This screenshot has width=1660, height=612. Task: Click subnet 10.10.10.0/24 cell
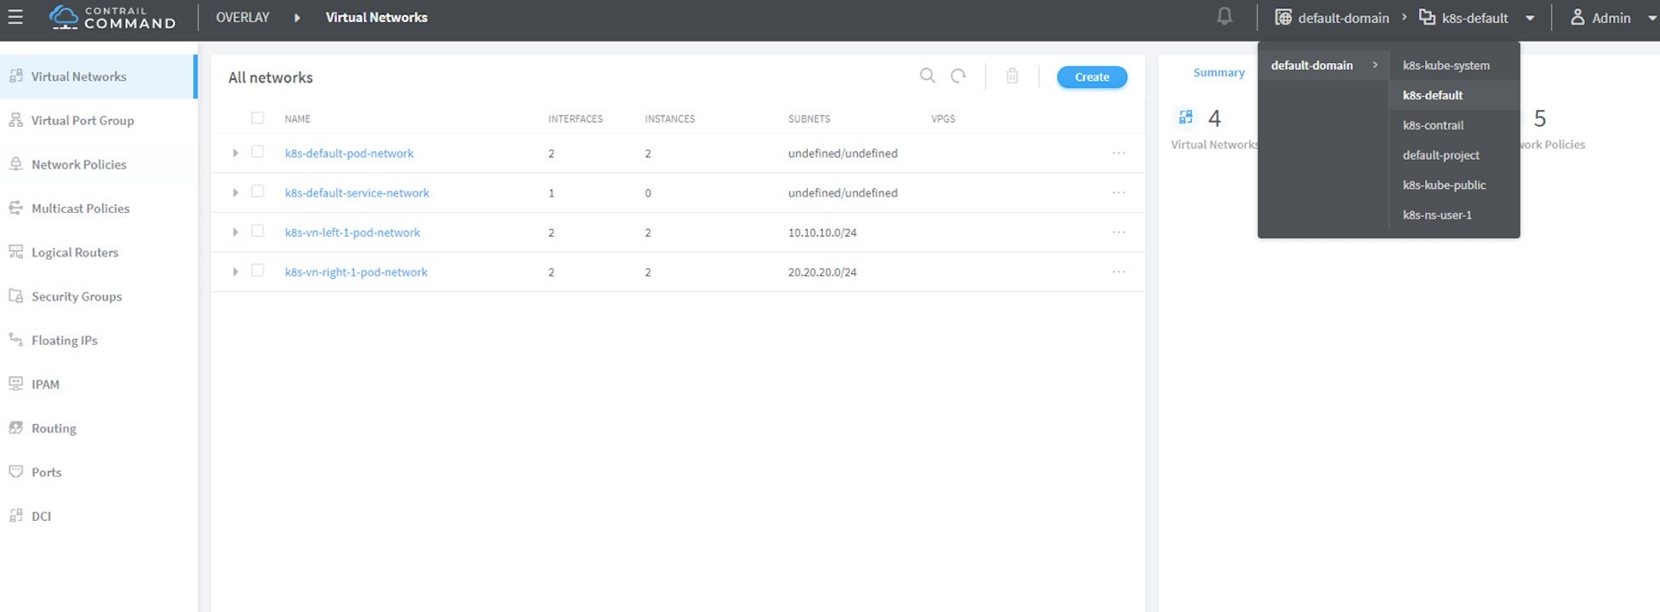point(822,232)
